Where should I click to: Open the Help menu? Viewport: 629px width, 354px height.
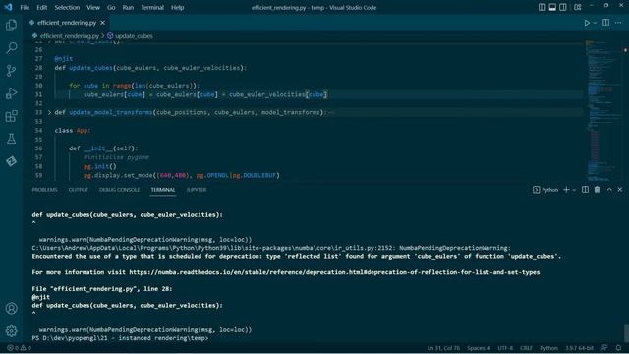point(177,7)
